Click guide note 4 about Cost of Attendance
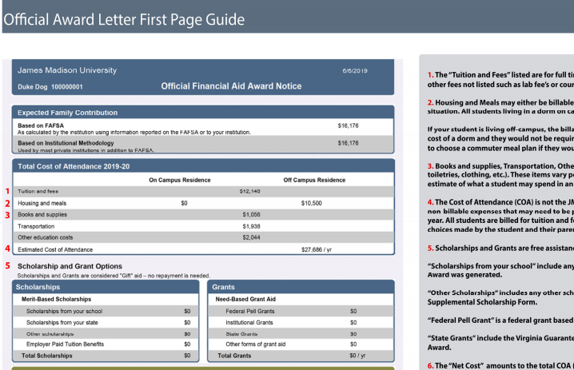This screenshot has width=574, height=370. click(500, 216)
